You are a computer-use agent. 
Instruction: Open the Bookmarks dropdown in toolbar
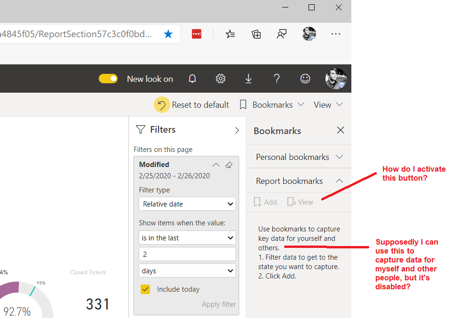tap(272, 104)
